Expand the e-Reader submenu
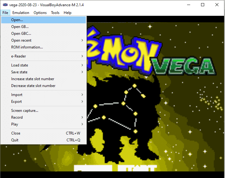This screenshot has width=225, height=178. pyautogui.click(x=44, y=56)
